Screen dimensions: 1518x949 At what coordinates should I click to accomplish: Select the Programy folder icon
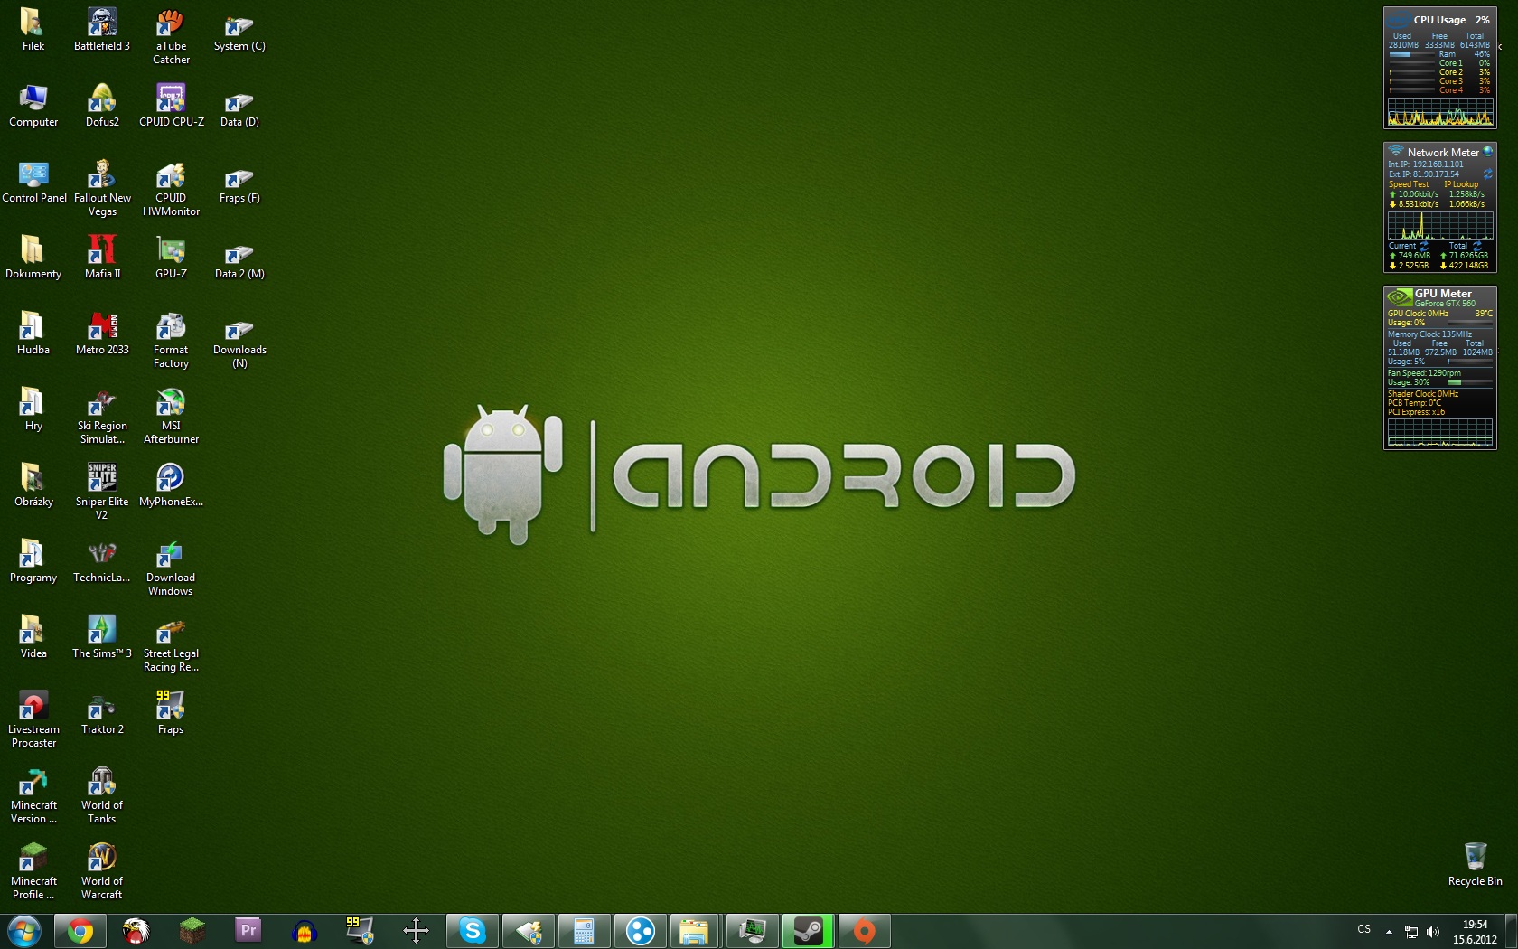pyautogui.click(x=33, y=561)
